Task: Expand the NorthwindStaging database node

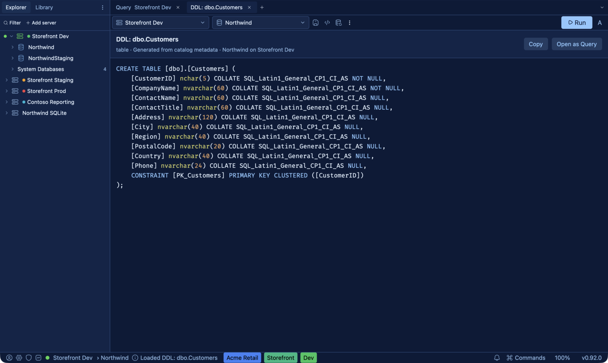Action: [12, 58]
